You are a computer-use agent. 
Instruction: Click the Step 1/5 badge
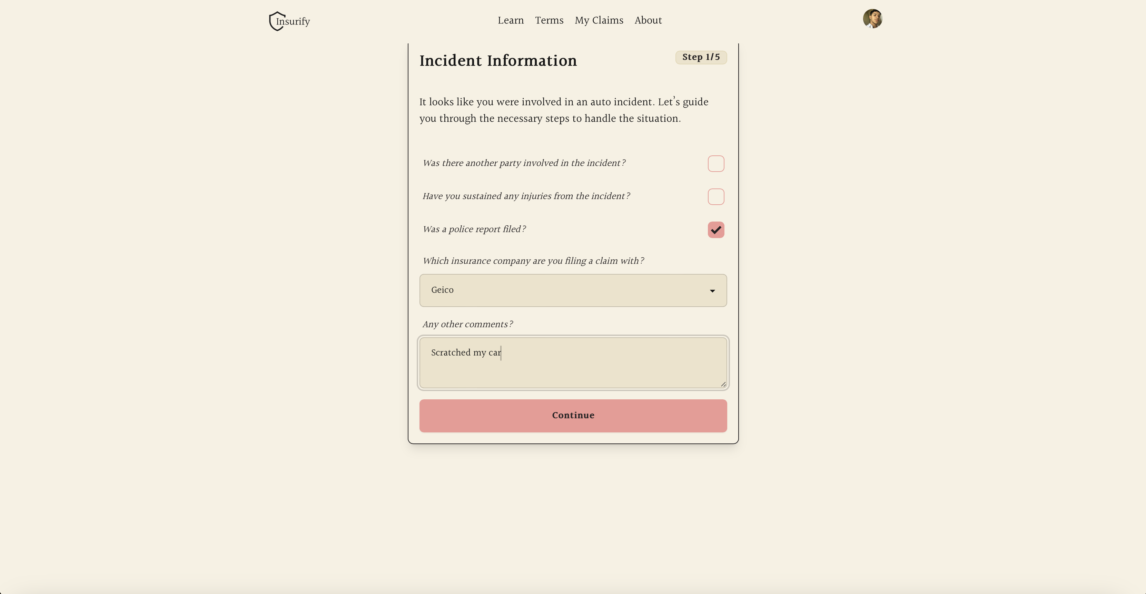coord(701,57)
